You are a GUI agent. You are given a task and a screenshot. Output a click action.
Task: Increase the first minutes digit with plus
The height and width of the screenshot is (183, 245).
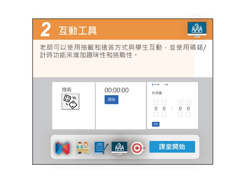pyautogui.click(x=156, y=102)
